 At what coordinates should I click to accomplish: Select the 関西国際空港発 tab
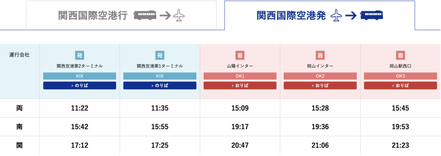coord(320,16)
